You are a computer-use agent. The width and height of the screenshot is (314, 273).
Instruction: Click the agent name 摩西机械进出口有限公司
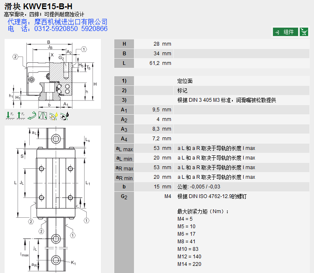coord(70,22)
